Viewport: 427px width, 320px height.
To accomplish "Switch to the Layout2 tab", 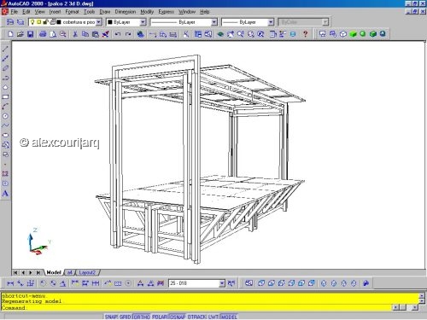I will (x=87, y=272).
